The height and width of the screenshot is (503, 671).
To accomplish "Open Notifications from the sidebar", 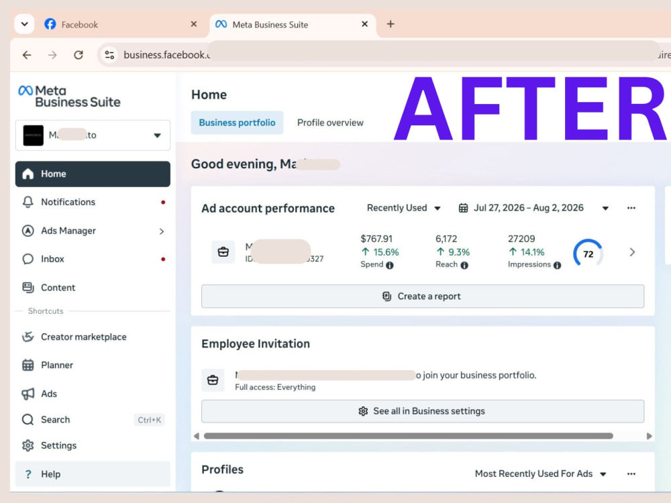I will (93, 203).
